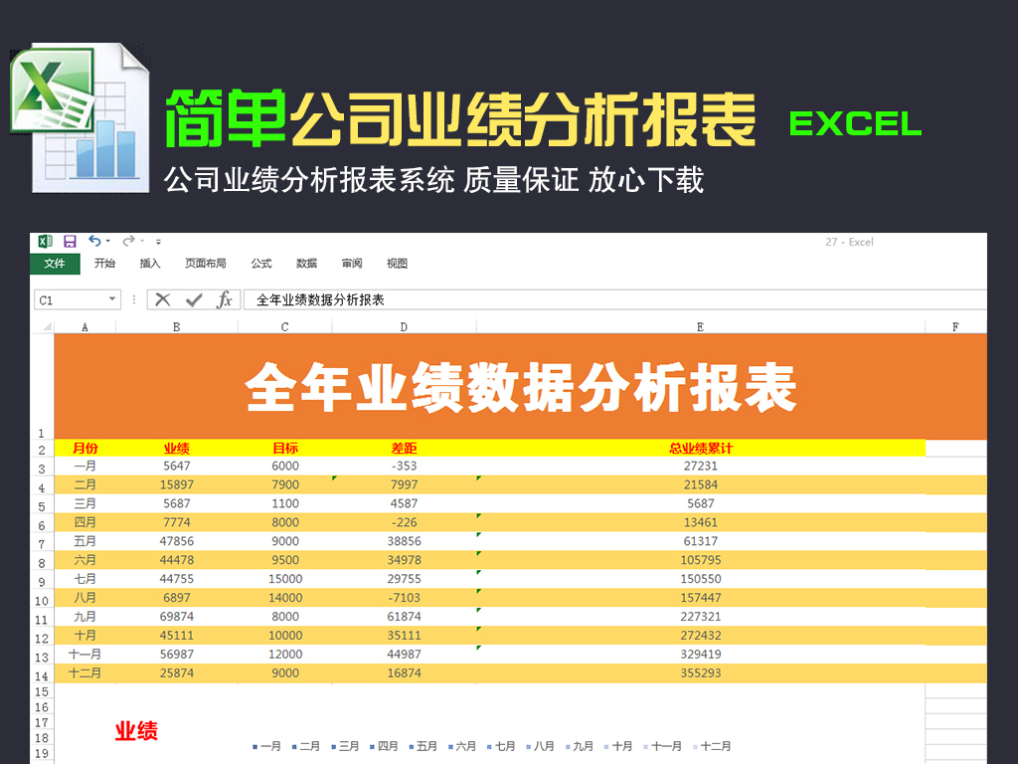Screen dimensions: 1018x764
Task: Click the 十一月 month cell in the table
Action: 85,655
